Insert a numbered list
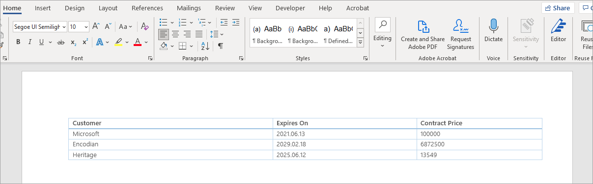This screenshot has width=593, height=184. (x=182, y=22)
